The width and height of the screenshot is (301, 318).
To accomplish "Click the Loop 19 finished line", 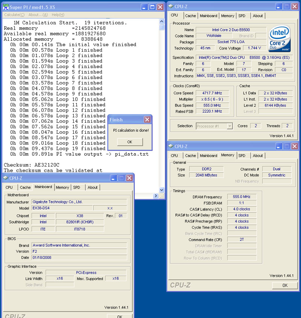I will [58, 148].
